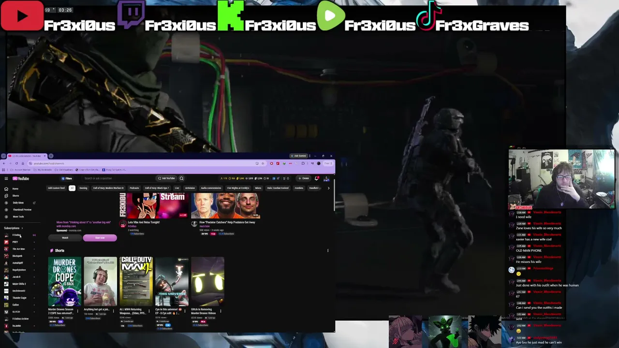Image resolution: width=619 pixels, height=348 pixels.
Task: Open the YouTube account avatar menu
Action: point(326,178)
